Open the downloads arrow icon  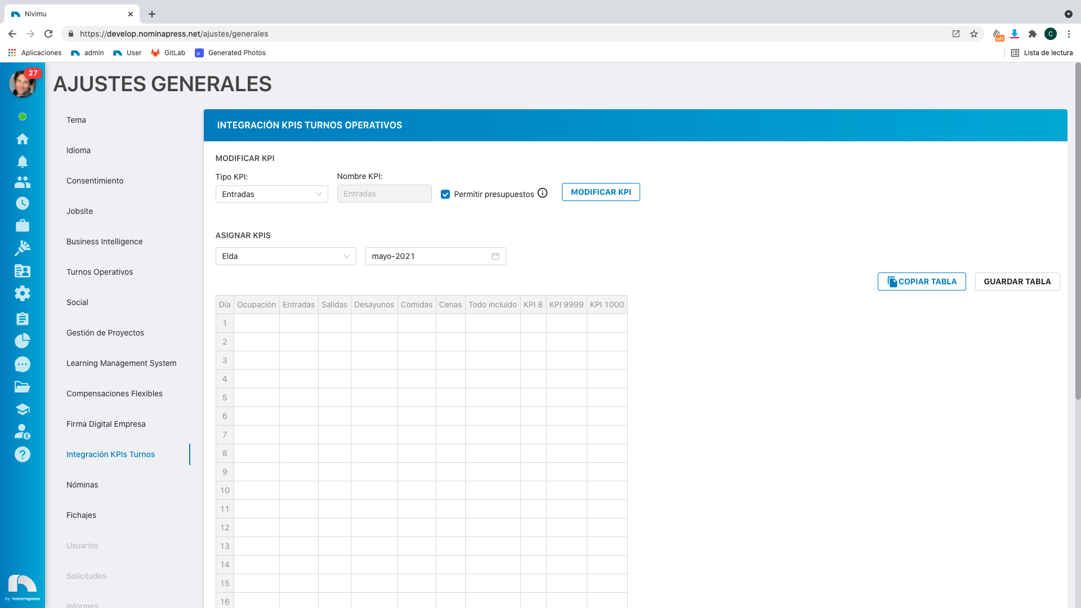(x=1015, y=34)
